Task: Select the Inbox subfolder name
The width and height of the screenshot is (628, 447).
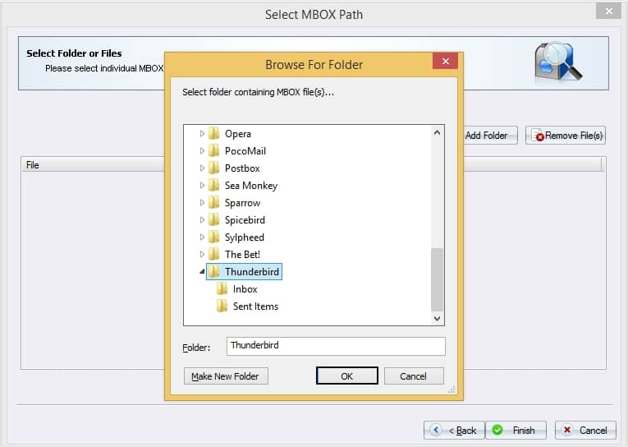Action: 245,288
